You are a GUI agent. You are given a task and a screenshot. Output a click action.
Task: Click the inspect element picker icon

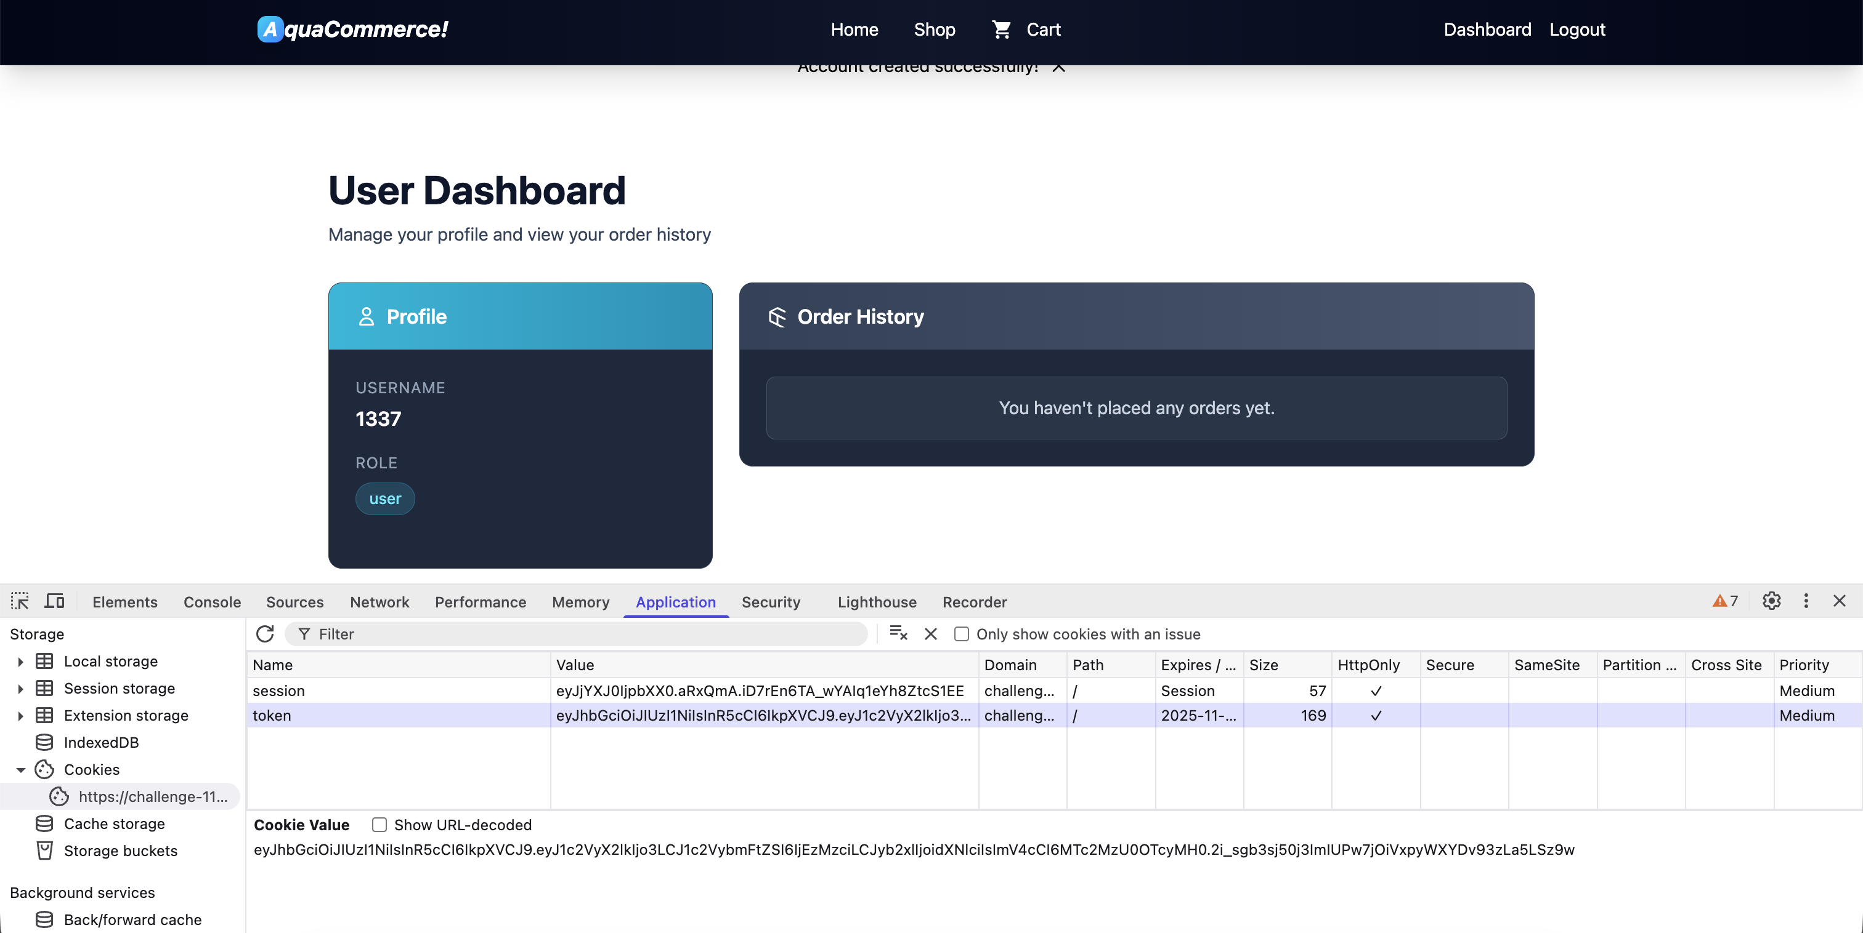pos(20,601)
